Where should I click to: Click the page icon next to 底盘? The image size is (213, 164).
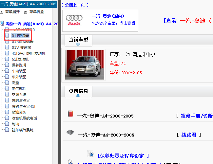[x=7, y=82]
